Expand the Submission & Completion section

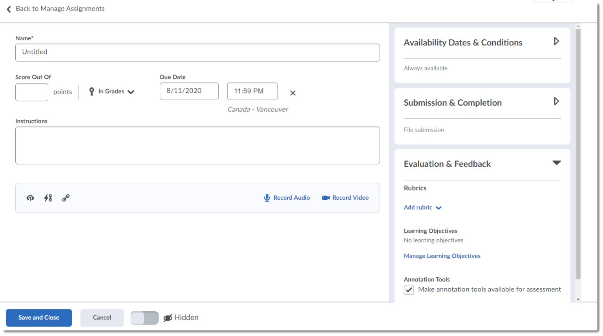point(557,101)
